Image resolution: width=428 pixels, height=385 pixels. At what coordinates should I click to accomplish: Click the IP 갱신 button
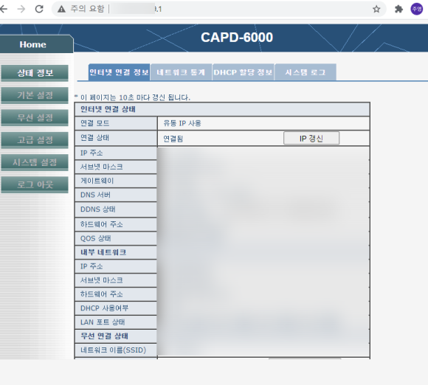pos(311,138)
